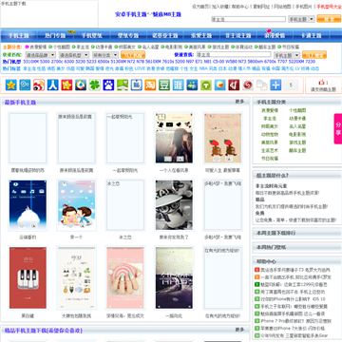Click the orange search button at top
This screenshot has width=342, height=342.
[329, 19]
